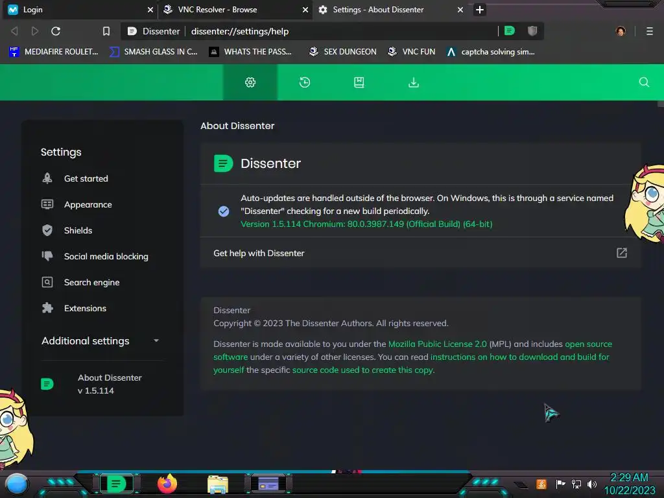
Task: Open Mozilla Public License 2.0 link
Action: coord(438,344)
